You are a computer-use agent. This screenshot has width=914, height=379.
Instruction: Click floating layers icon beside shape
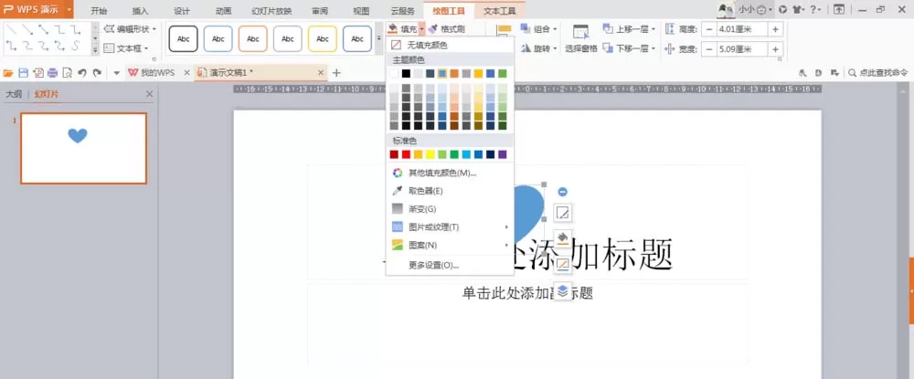[562, 290]
